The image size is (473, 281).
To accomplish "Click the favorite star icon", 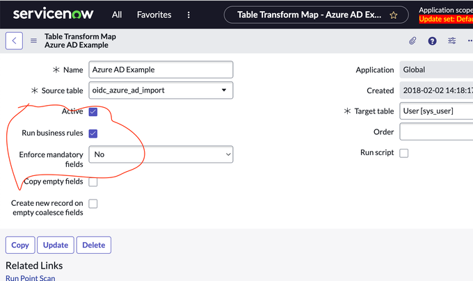I will coord(394,15).
